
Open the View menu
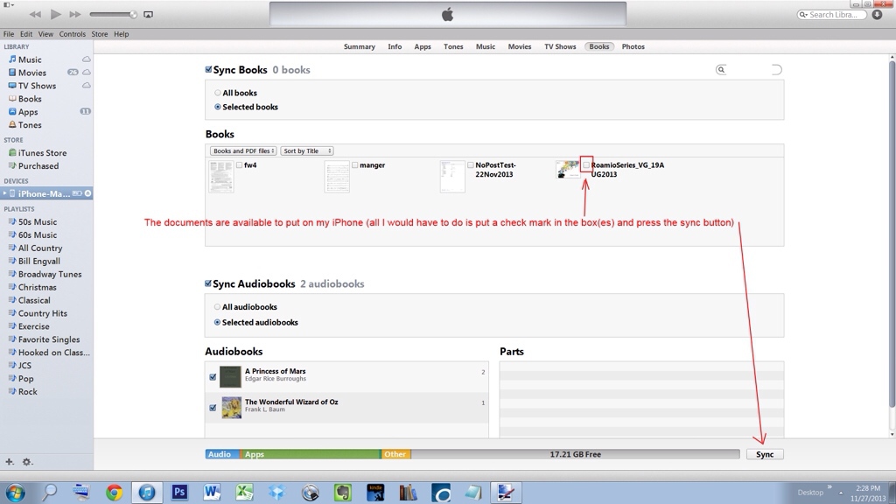tap(45, 34)
